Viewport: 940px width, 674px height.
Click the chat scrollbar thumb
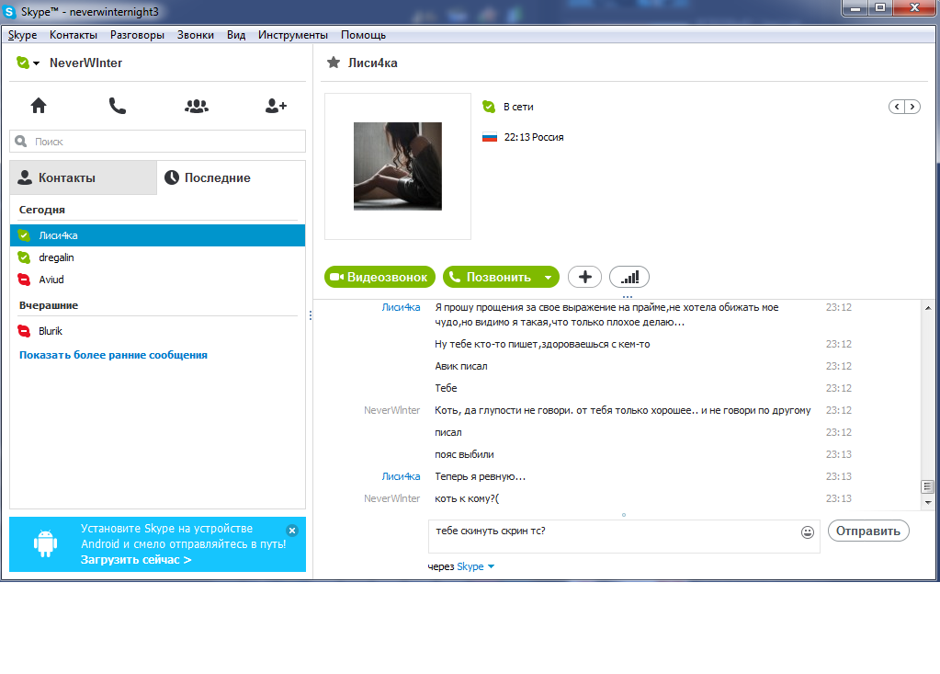[928, 486]
